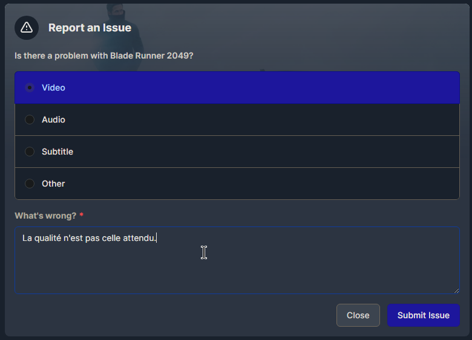Click the warning triangle icon
Screen dimensions: 472x340
click(x=27, y=28)
